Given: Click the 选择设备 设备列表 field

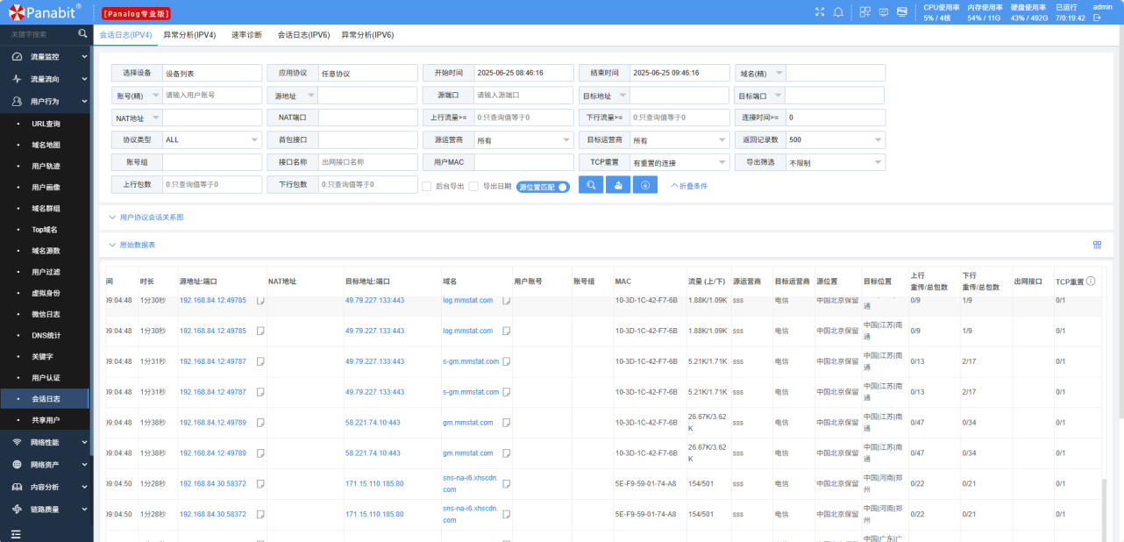Looking at the screenshot, I should (x=211, y=73).
